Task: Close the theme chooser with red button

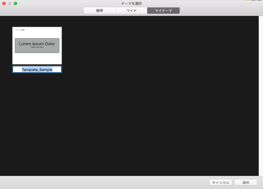Action: click(x=4, y=3)
